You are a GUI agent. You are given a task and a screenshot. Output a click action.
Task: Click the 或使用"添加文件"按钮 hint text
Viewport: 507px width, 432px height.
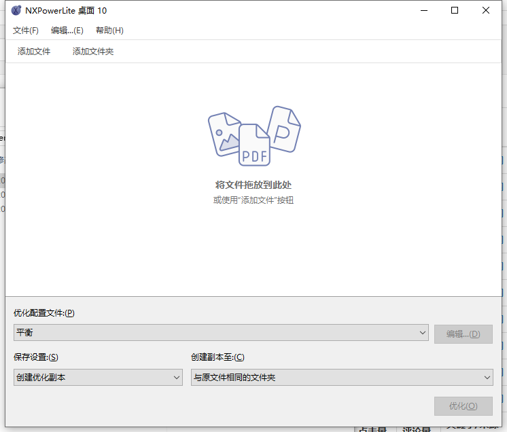click(253, 200)
